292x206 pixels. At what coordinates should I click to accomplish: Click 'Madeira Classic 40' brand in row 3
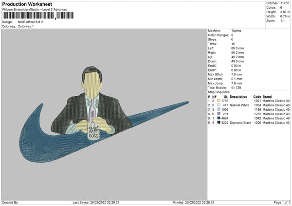[276, 109]
